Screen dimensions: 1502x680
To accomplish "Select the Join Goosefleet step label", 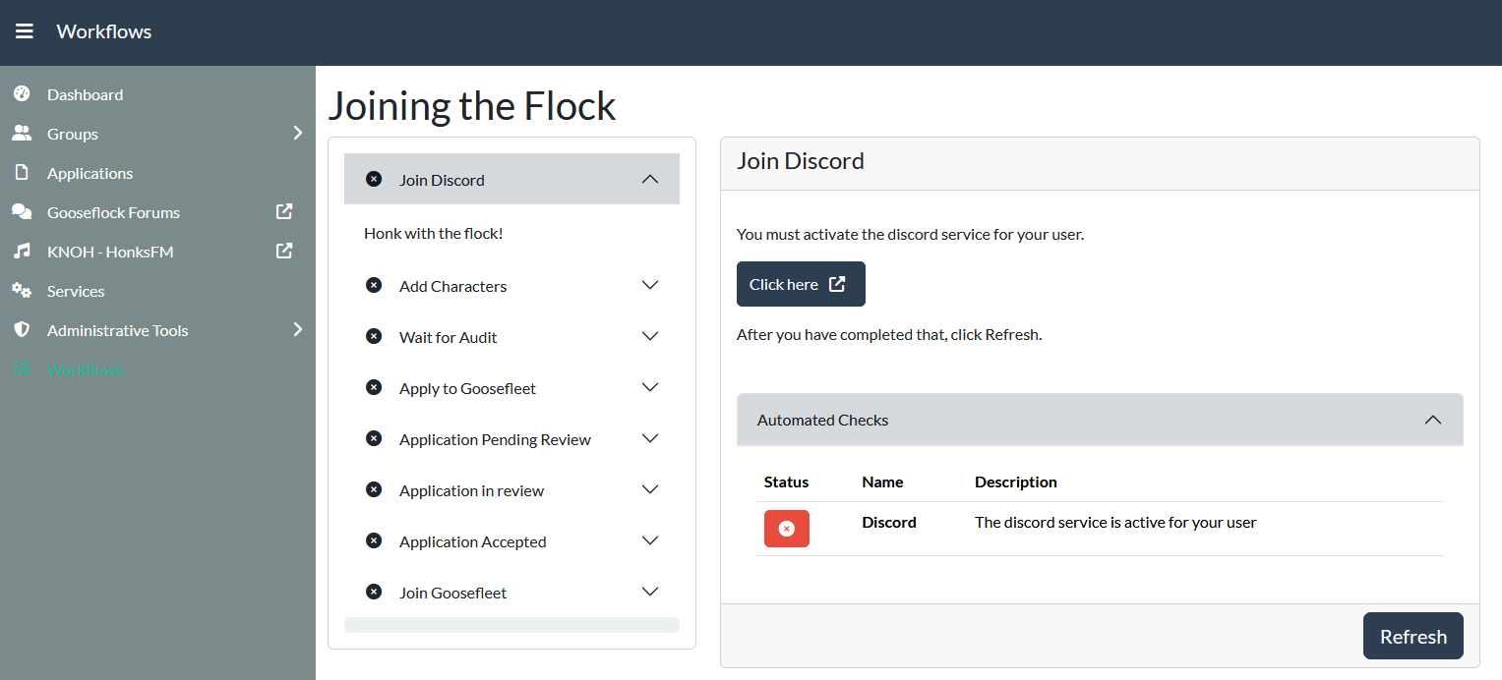I will [x=452, y=593].
